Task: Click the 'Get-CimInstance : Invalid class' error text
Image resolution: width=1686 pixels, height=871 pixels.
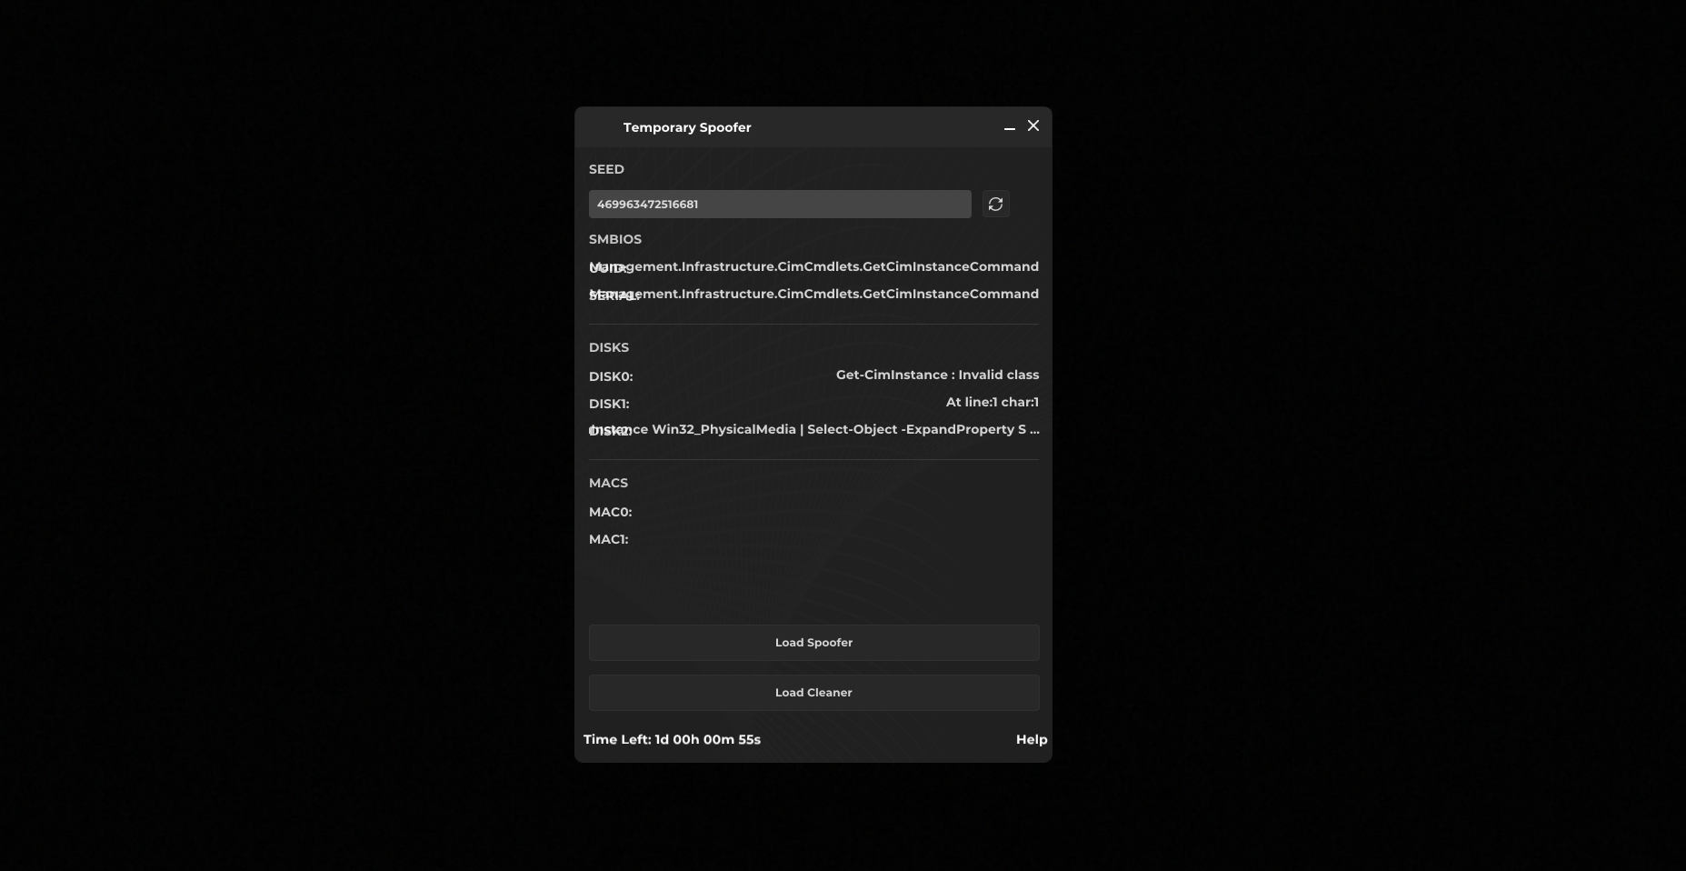Action: tap(937, 375)
